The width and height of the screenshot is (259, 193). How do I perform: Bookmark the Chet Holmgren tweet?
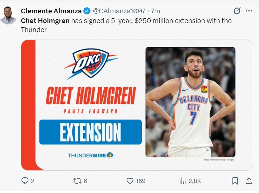[235, 181]
